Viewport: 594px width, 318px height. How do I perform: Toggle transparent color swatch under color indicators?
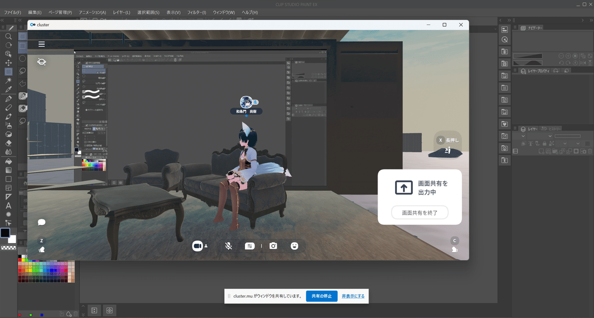[x=8, y=247]
